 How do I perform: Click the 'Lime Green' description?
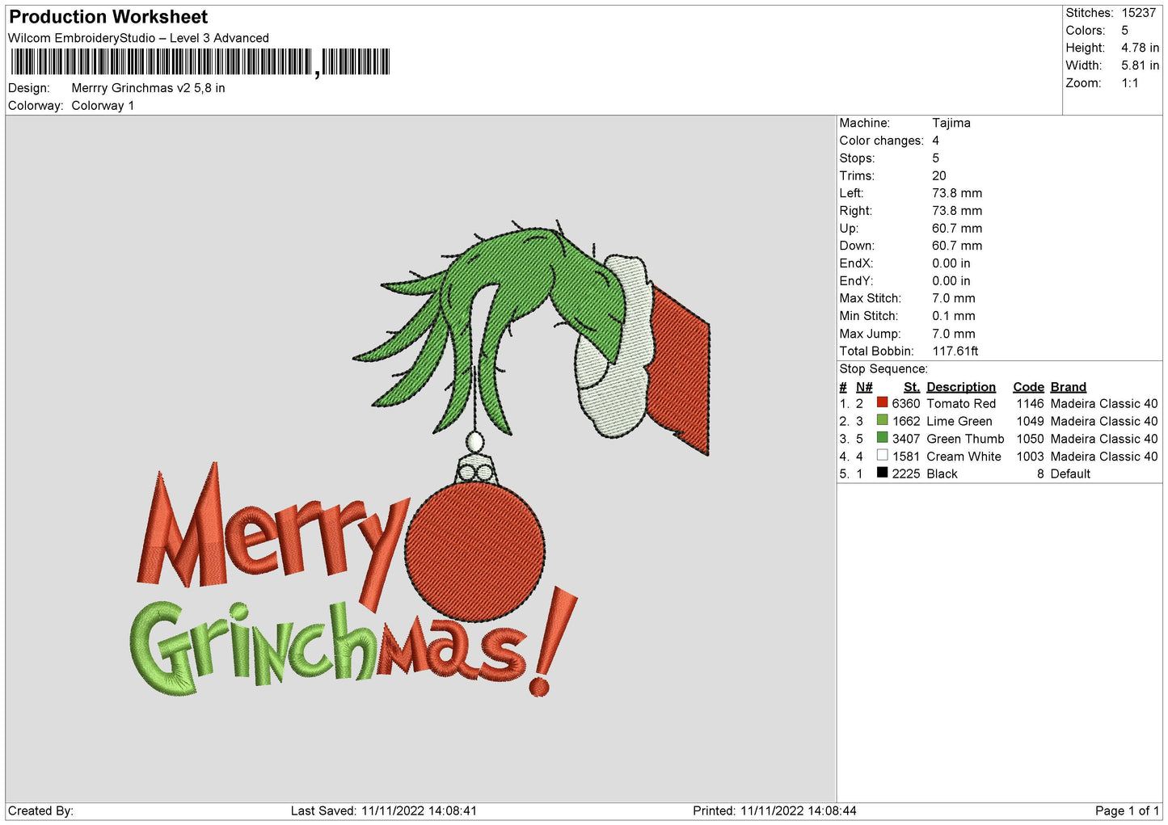pyautogui.click(x=959, y=421)
